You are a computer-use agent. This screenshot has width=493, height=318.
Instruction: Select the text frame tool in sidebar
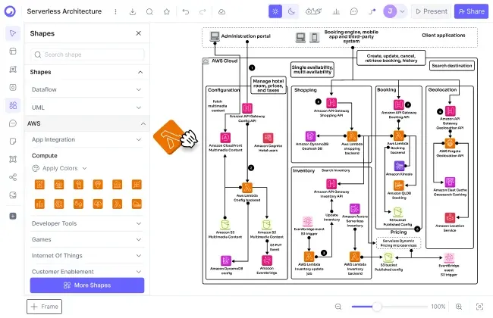13,70
